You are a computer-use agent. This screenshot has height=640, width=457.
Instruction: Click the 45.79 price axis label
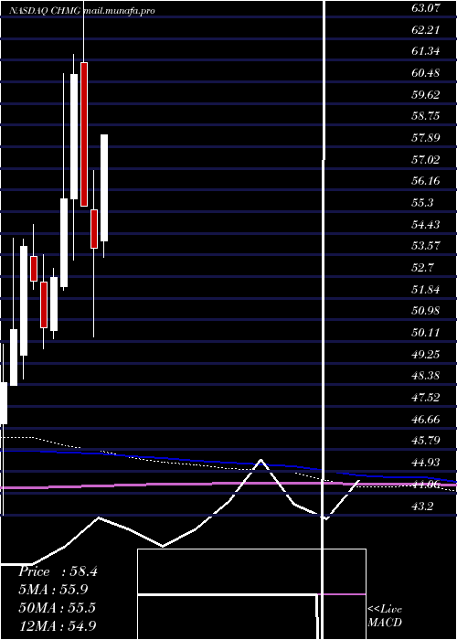pos(426,441)
